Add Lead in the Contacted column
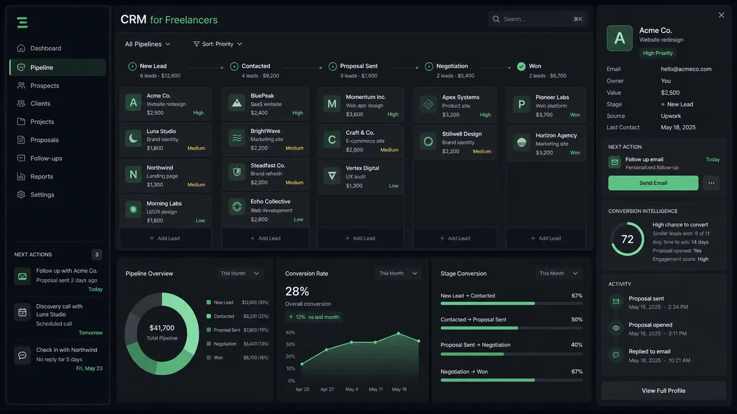Image resolution: width=737 pixels, height=414 pixels. [x=266, y=238]
